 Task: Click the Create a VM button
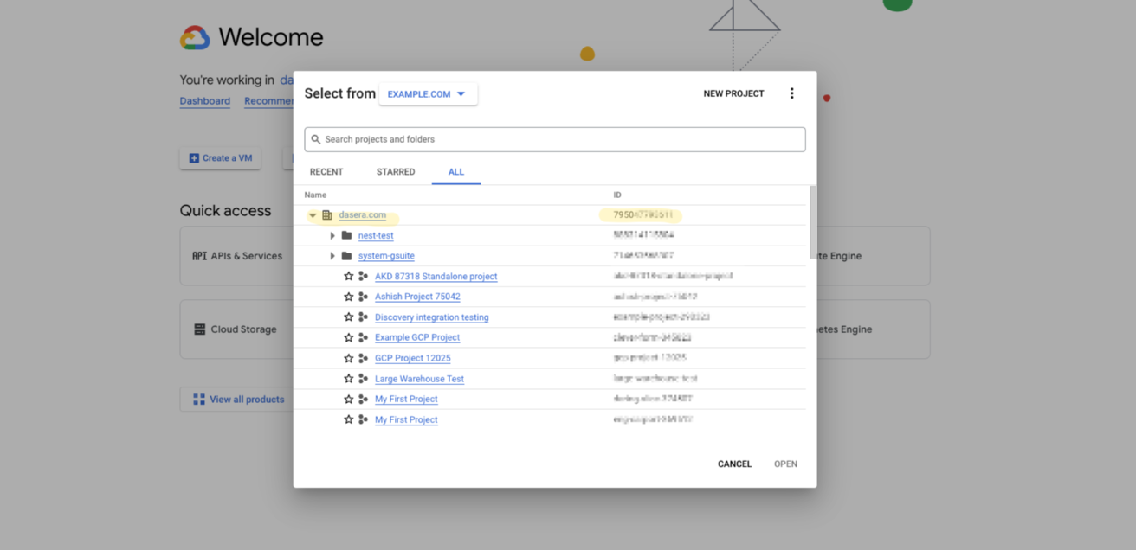point(220,158)
